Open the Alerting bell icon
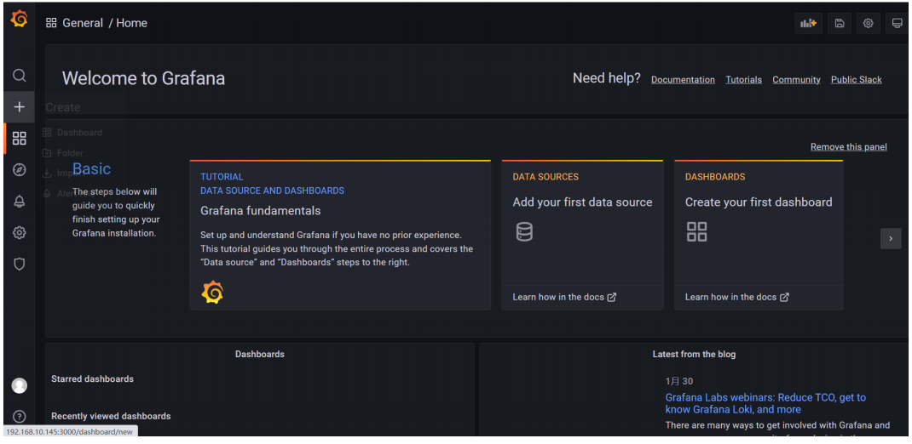The image size is (912, 444). [20, 201]
